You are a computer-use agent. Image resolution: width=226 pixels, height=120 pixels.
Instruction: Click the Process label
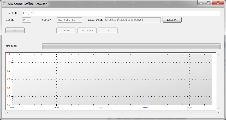pos(11,46)
